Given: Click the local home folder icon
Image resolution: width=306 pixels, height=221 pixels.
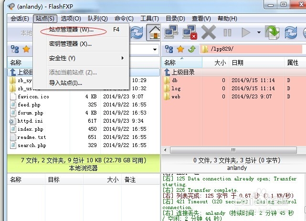Looking at the screenshot, I should tap(154, 32).
